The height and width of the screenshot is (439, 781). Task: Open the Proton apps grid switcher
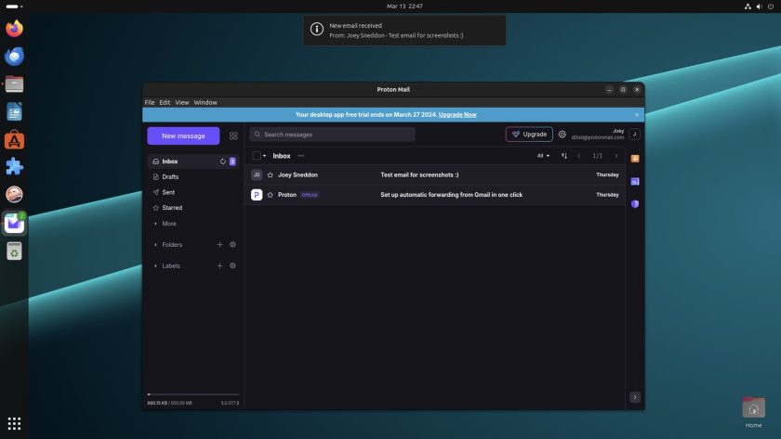pyautogui.click(x=233, y=136)
